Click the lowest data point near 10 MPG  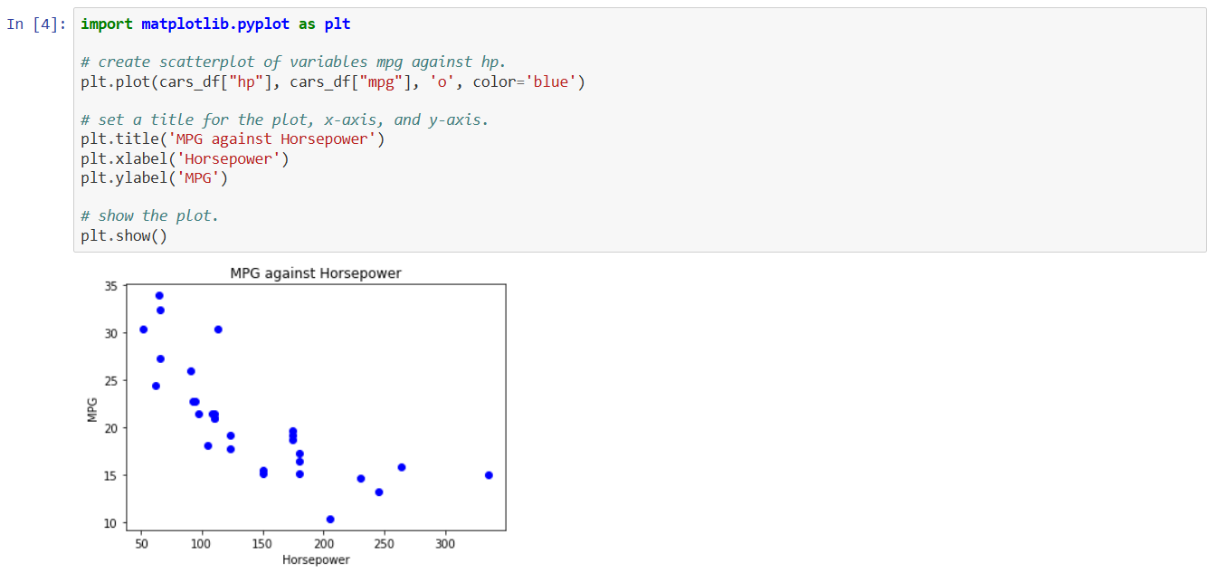point(330,520)
